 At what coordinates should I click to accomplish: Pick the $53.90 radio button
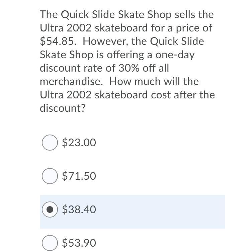50,243
